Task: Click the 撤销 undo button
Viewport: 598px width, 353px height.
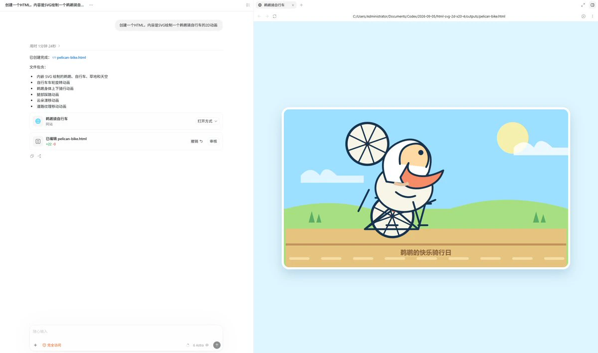Action: click(x=197, y=142)
